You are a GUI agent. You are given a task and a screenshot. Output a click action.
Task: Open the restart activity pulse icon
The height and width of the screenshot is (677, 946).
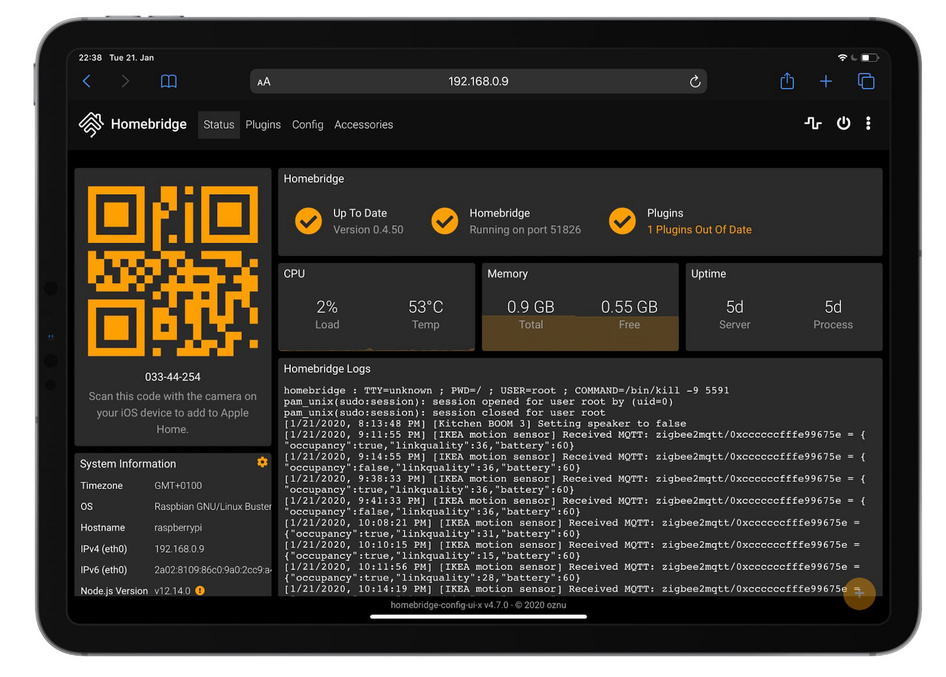pyautogui.click(x=812, y=123)
